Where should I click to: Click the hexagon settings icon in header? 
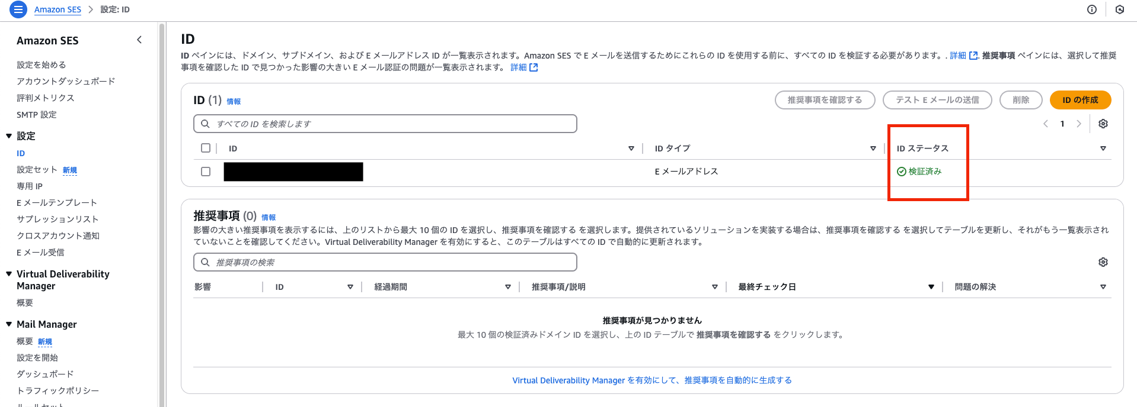[1119, 9]
